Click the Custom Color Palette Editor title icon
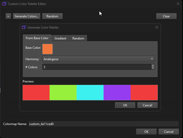Image resolution: width=183 pixels, height=138 pixels. (4, 4)
